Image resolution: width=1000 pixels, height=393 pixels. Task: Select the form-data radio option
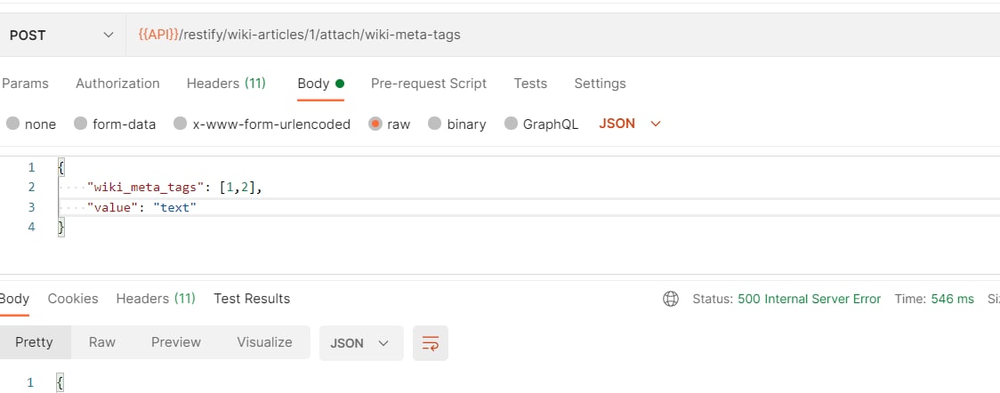(81, 124)
